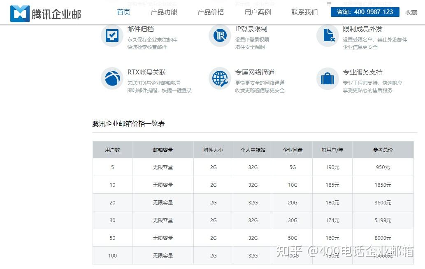Image resolution: width=425 pixels, height=269 pixels.
Task: Click the 企业网盘 column header
Action: click(293, 150)
